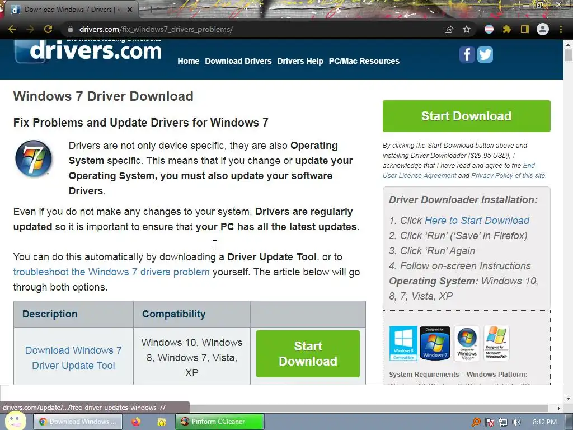Viewport: 573px width, 430px height.
Task: Open Firefox from the taskbar
Action: coord(136,422)
